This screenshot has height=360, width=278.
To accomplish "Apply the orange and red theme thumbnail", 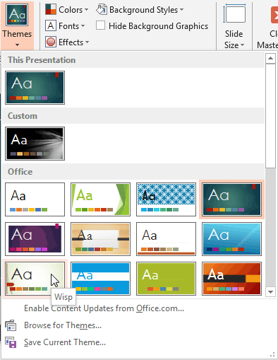I will [x=231, y=279].
